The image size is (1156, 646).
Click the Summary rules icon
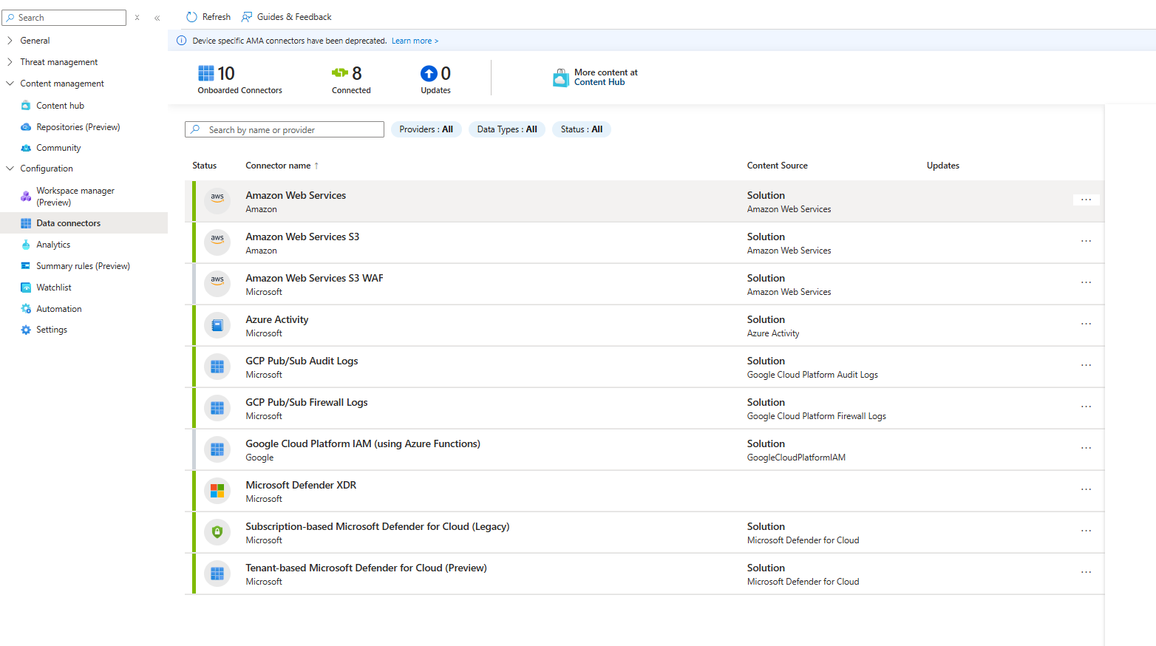(26, 266)
